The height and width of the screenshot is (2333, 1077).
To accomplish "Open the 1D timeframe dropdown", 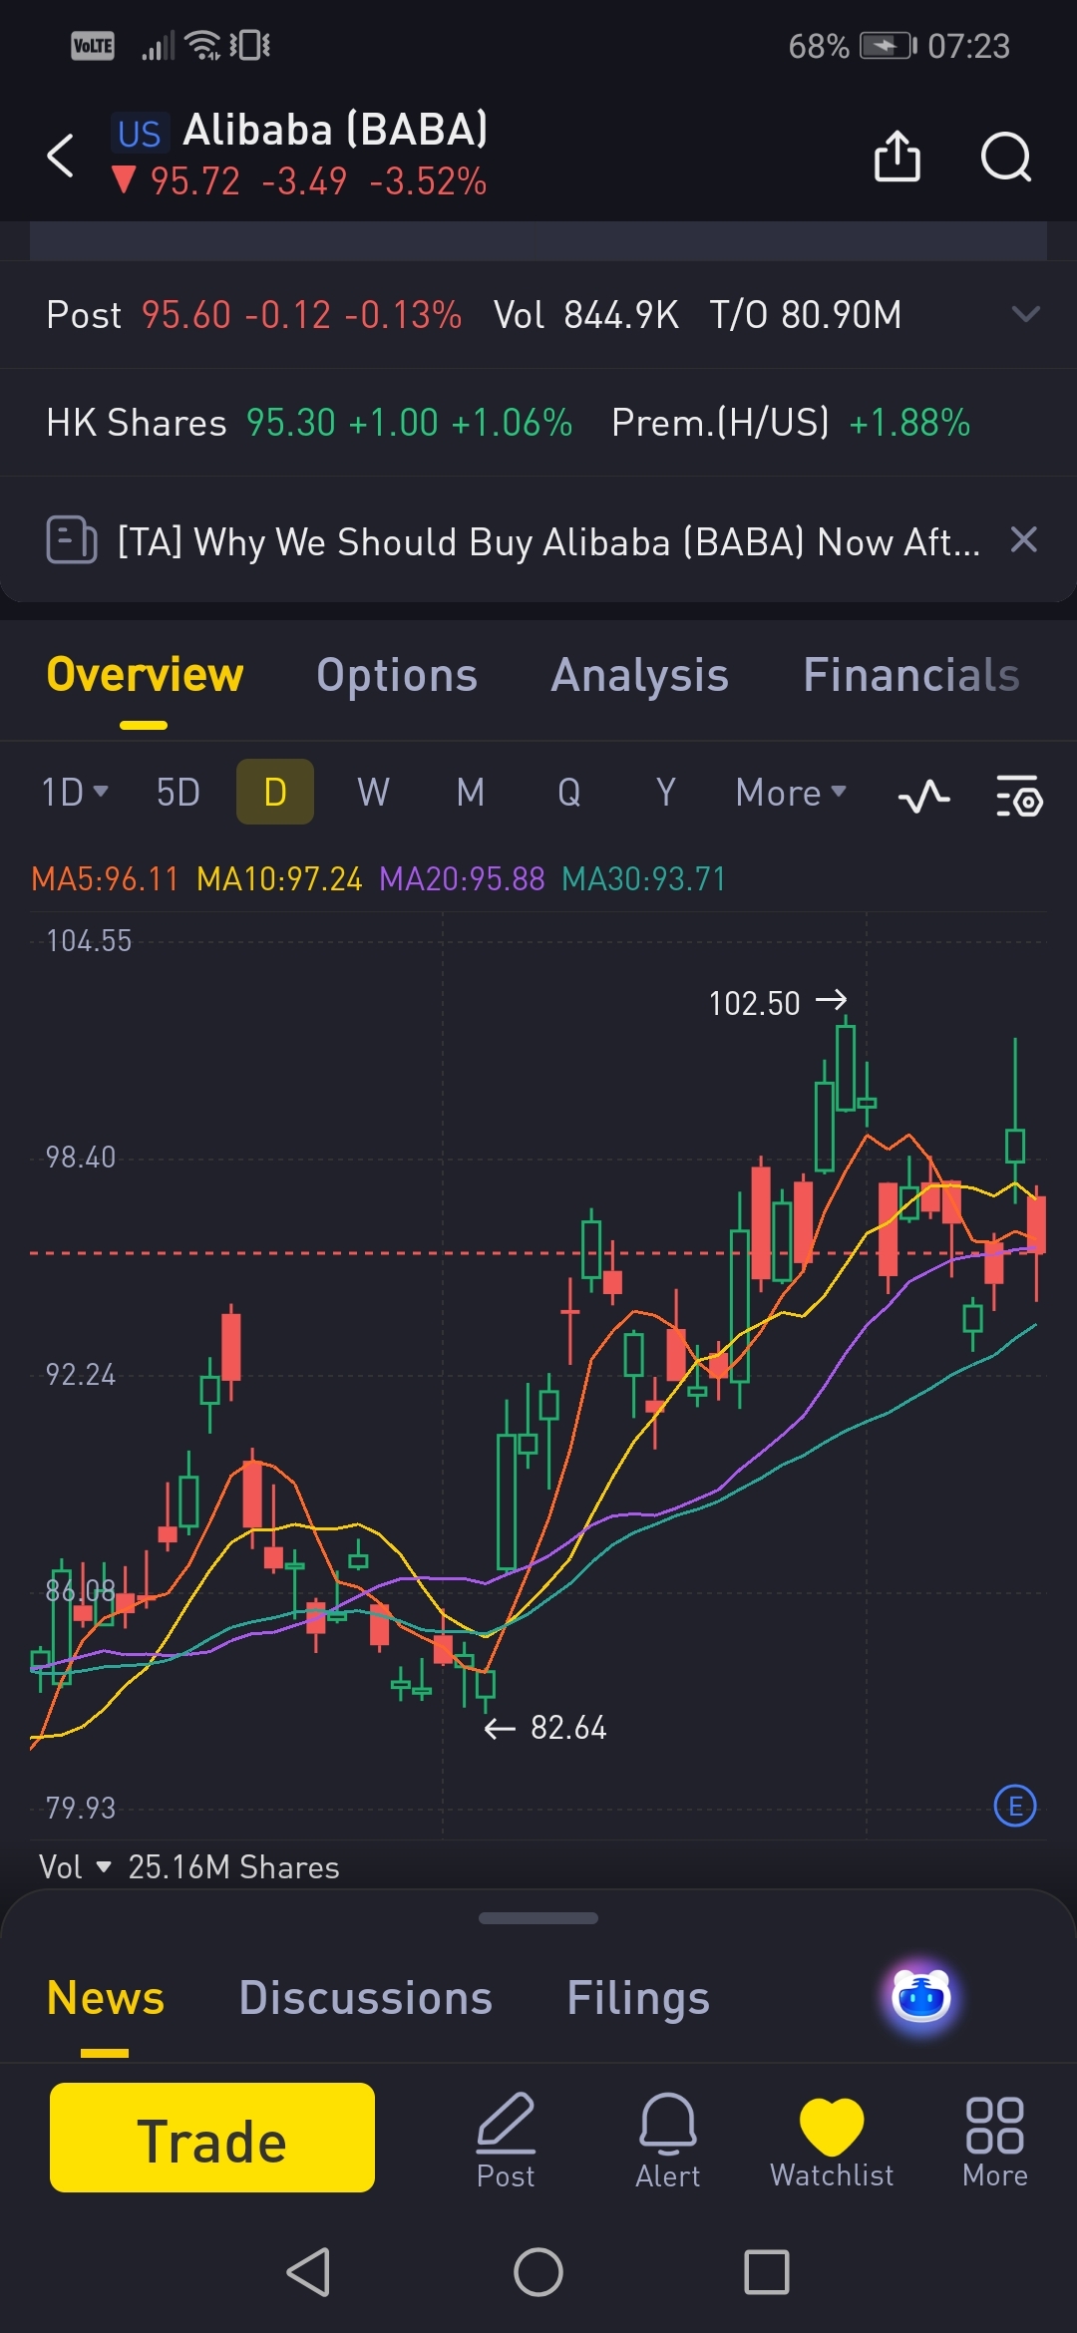I will coord(74,793).
